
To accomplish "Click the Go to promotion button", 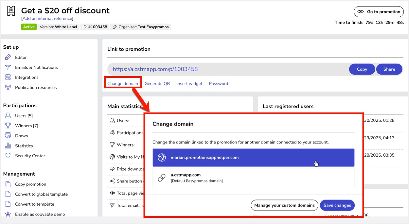I will 379,12.
